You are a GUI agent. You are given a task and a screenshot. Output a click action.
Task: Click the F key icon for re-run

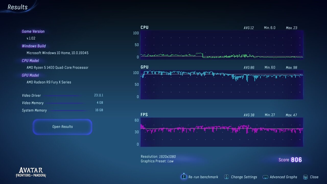tap(183, 177)
